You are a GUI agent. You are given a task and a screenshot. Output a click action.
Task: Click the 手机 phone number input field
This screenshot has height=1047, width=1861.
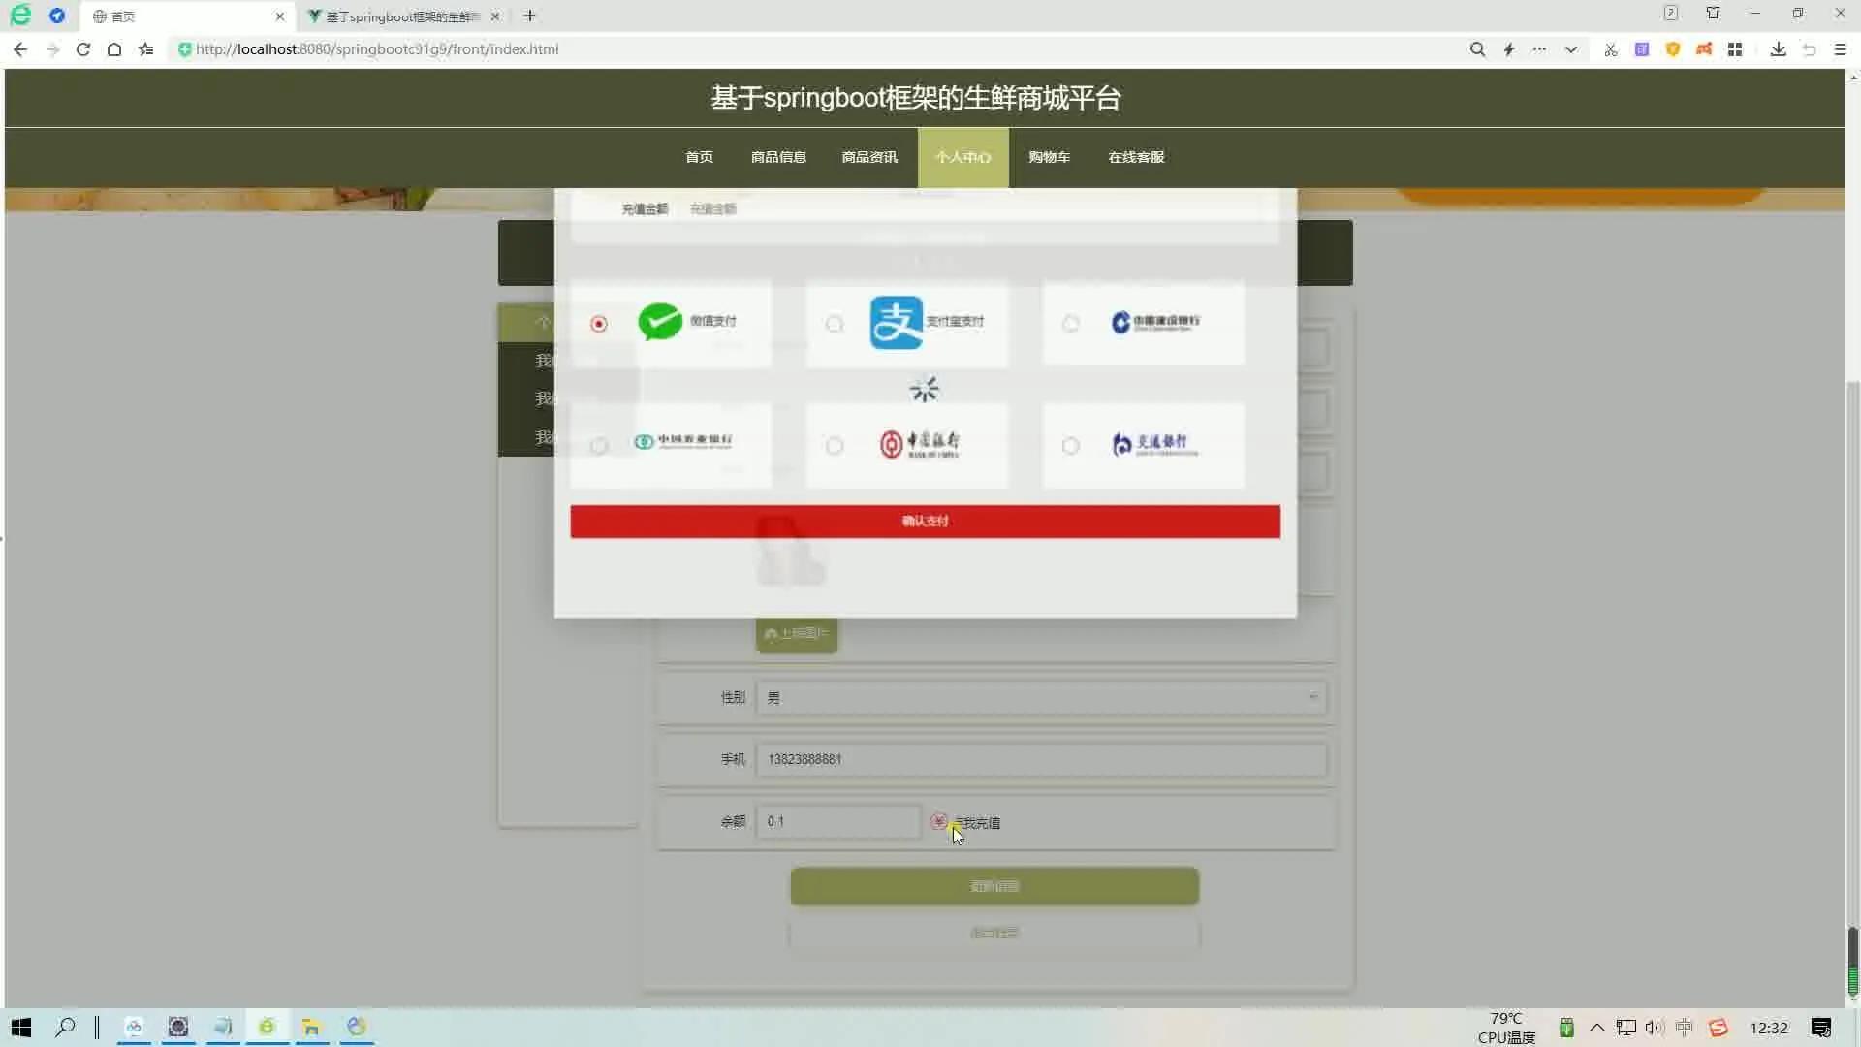[x=1040, y=759]
